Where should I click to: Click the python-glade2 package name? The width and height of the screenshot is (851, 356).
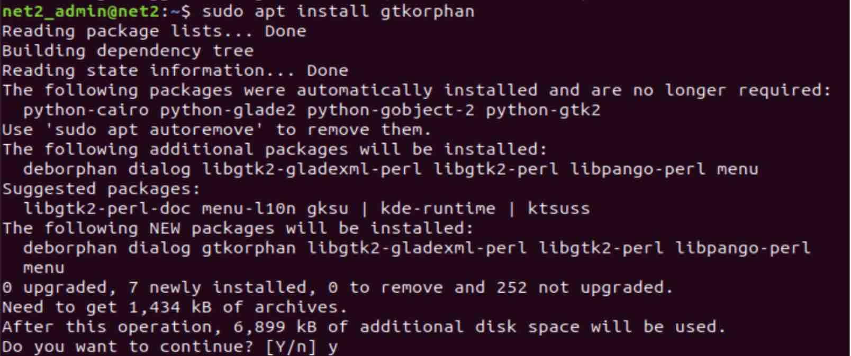click(x=228, y=110)
